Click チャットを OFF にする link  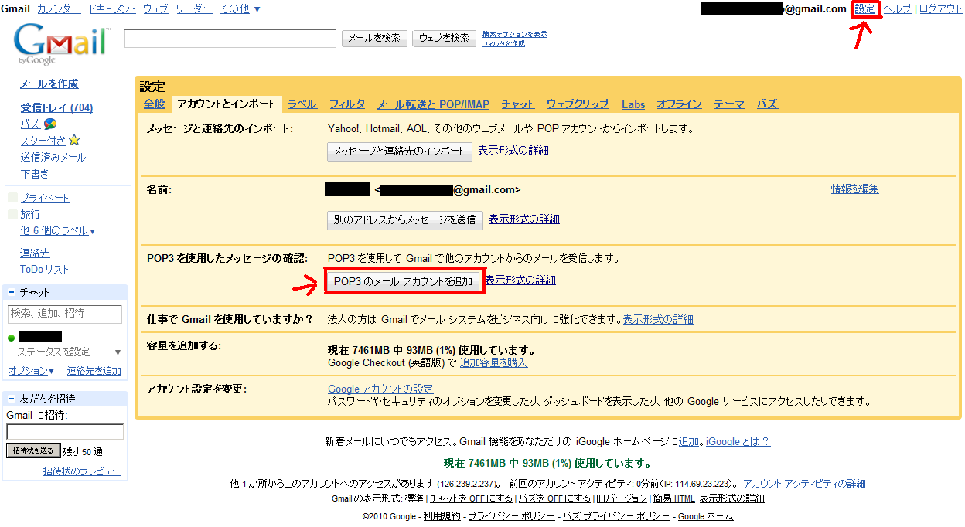(x=471, y=498)
